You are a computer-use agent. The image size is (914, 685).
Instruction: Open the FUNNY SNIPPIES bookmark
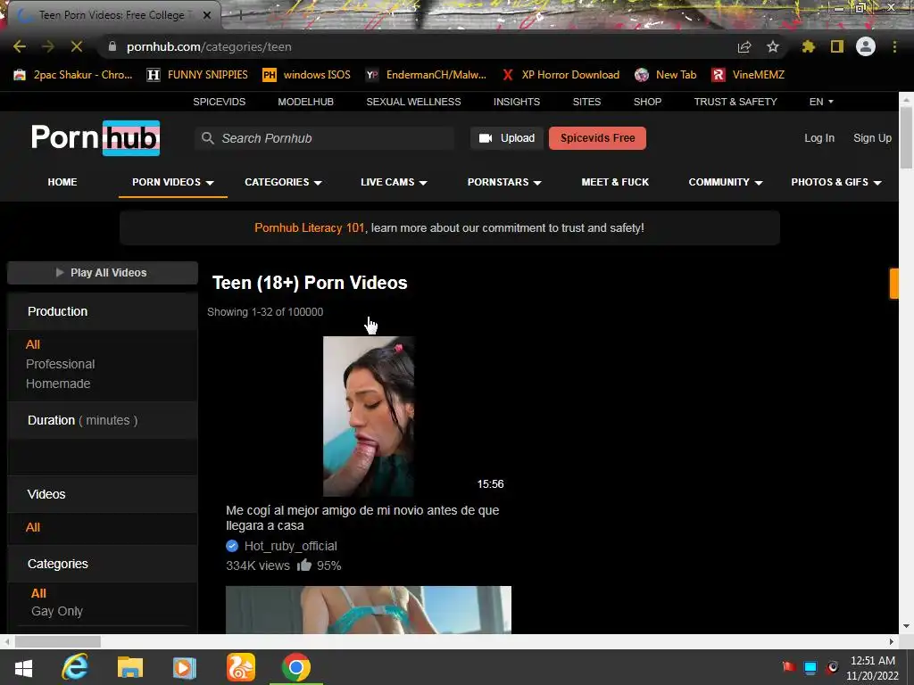tap(197, 75)
